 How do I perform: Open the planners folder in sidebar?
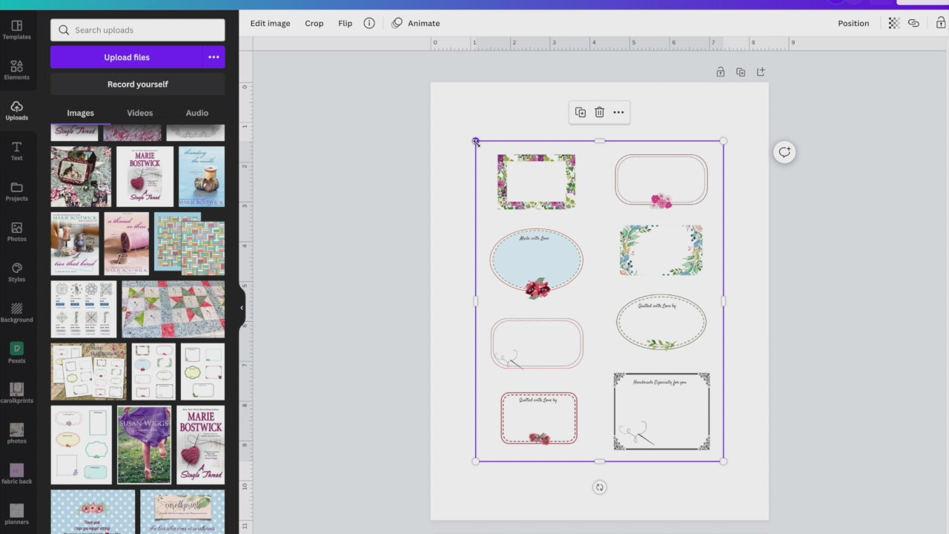[x=16, y=515]
